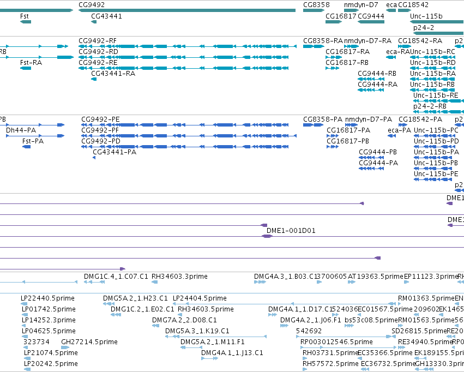This screenshot has height=372, width=464.
Task: Click the p24-2-RB transcript label
Action: [430, 106]
